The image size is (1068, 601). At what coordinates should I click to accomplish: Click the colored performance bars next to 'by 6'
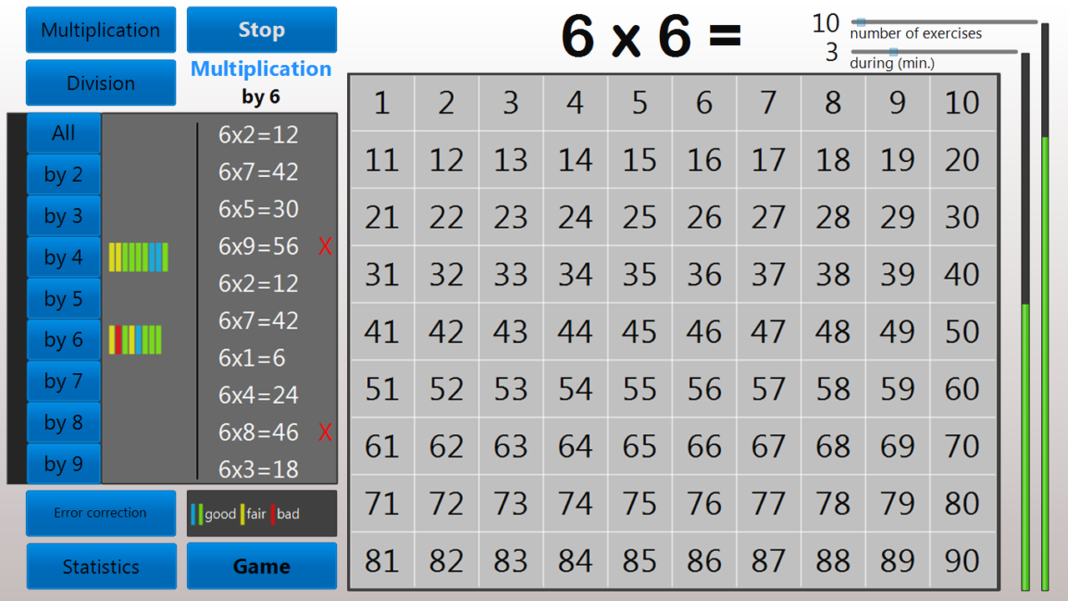pos(134,339)
